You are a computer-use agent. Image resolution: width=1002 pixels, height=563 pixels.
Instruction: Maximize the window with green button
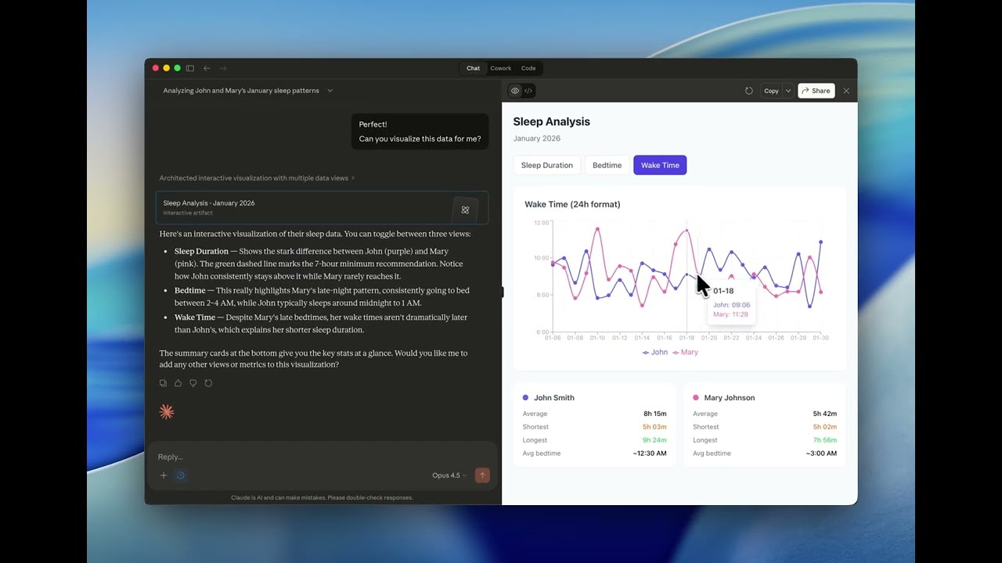click(177, 68)
